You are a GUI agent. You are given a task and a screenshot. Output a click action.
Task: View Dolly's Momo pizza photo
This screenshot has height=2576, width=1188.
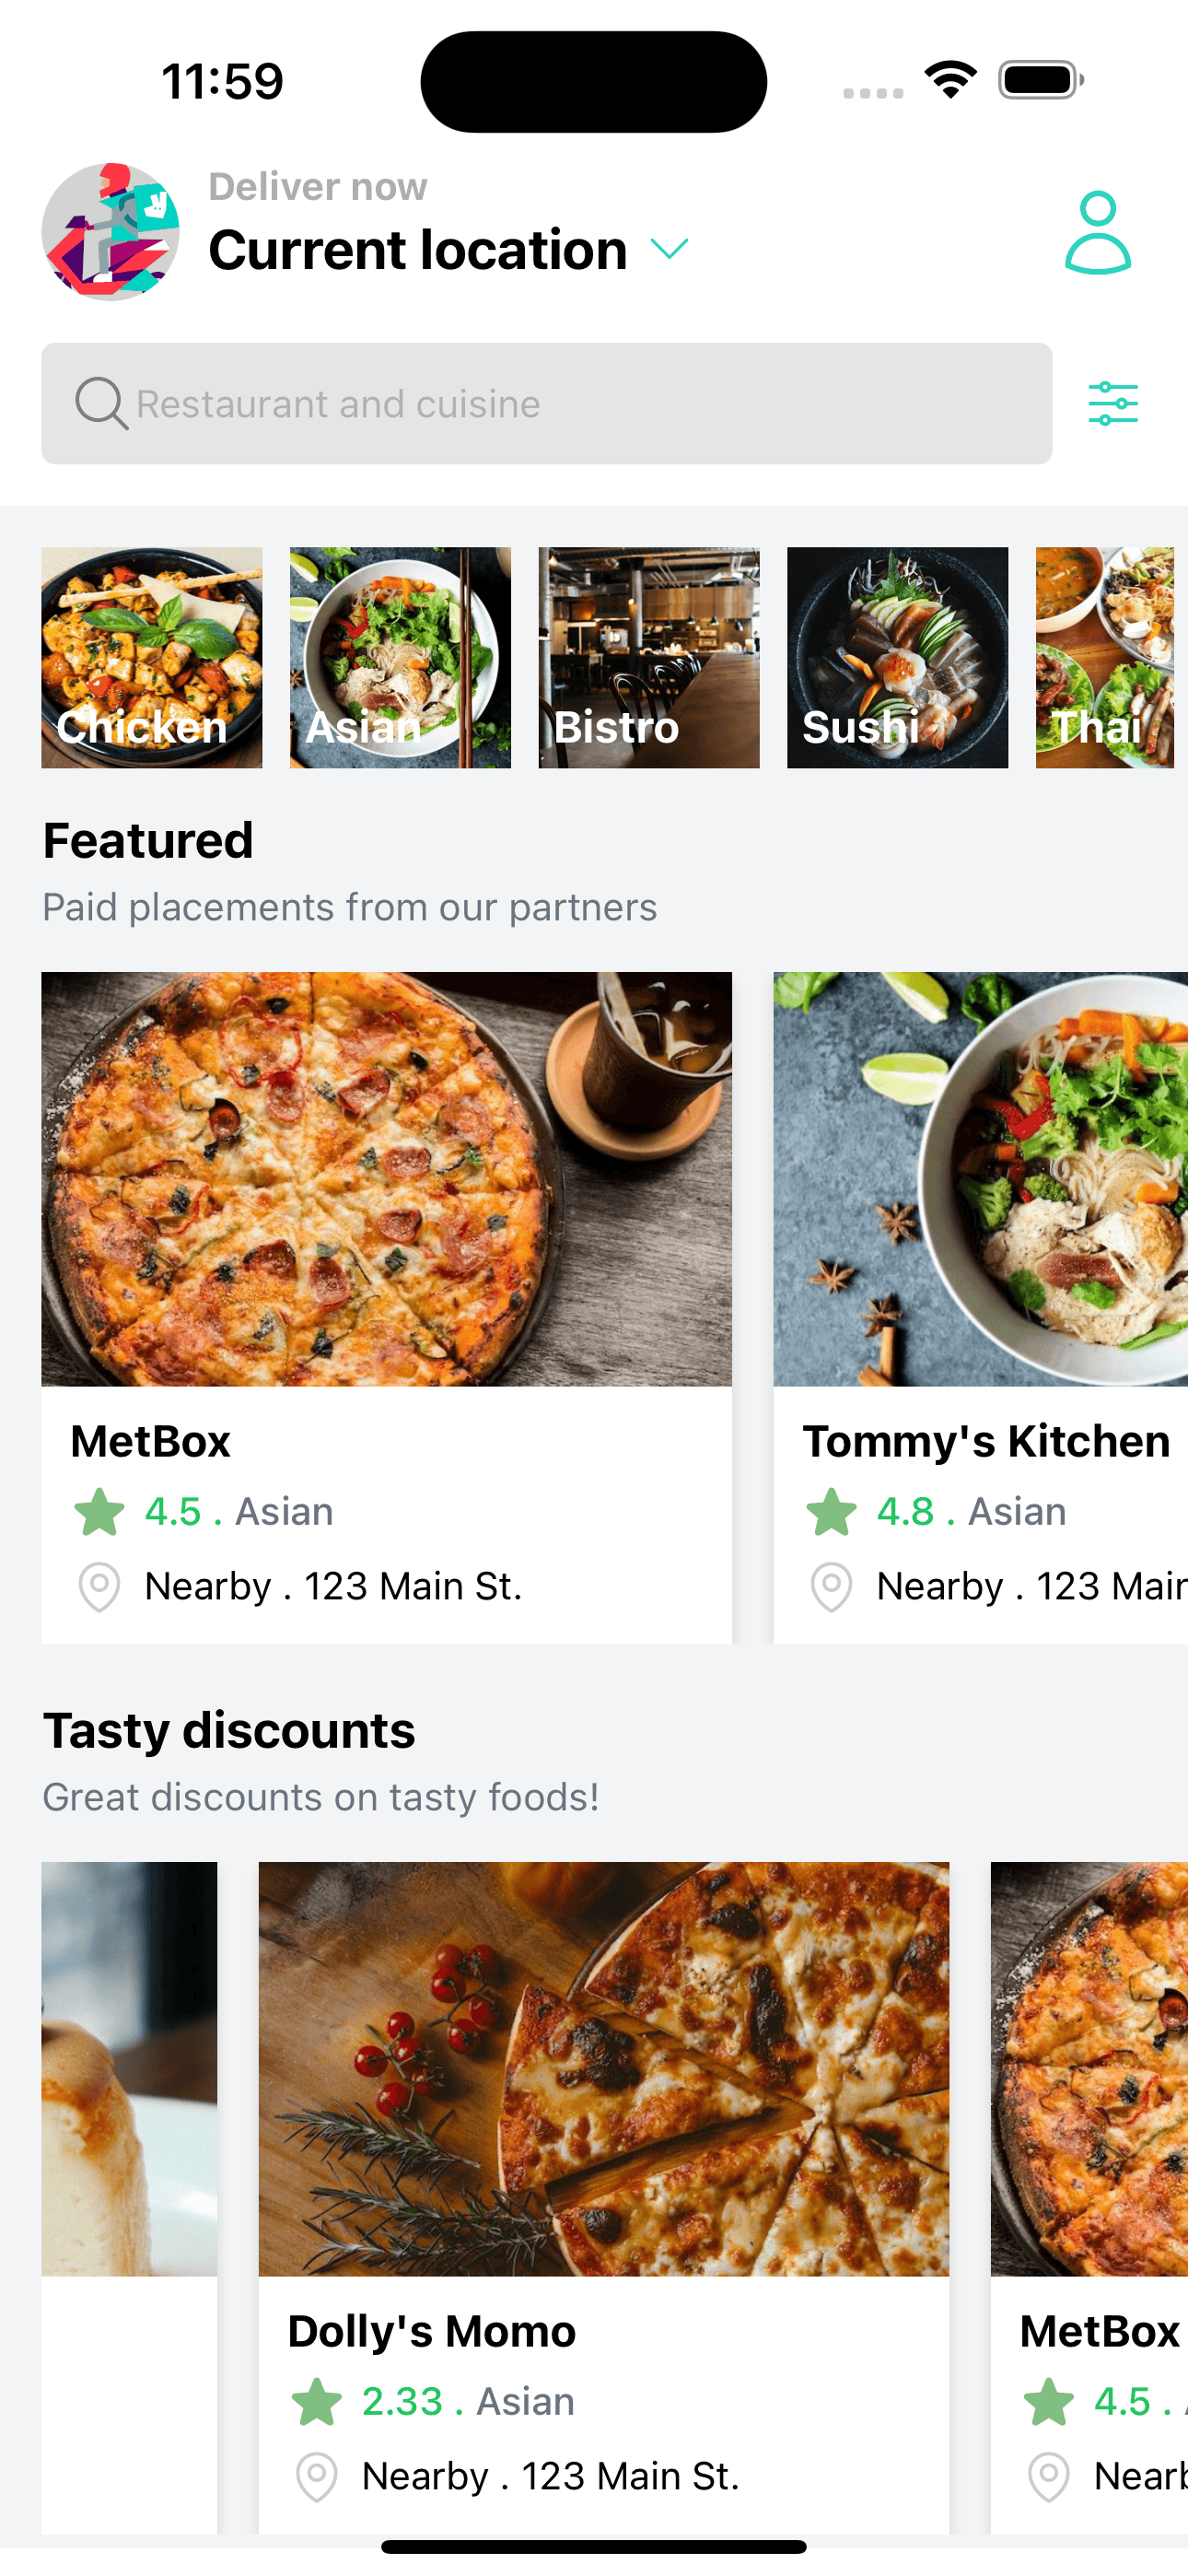(603, 2068)
